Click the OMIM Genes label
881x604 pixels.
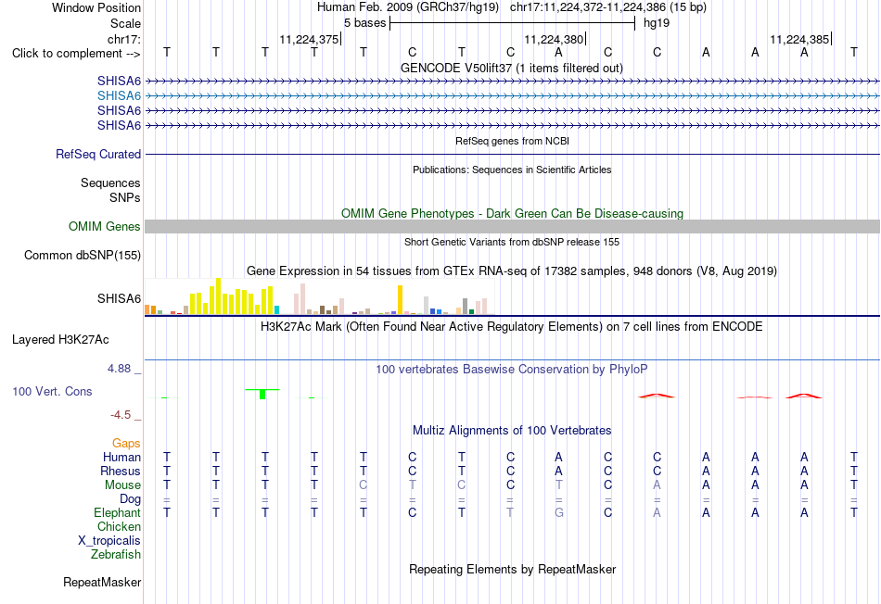tap(105, 226)
